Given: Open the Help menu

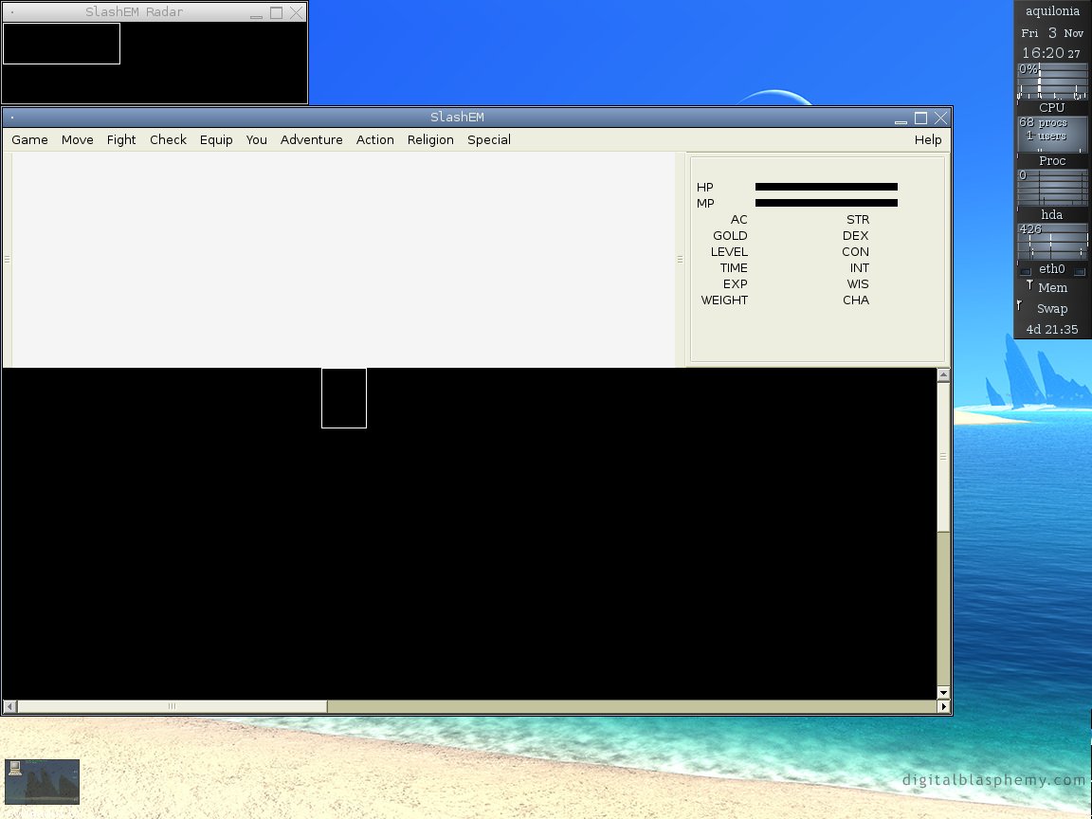Looking at the screenshot, I should point(928,139).
